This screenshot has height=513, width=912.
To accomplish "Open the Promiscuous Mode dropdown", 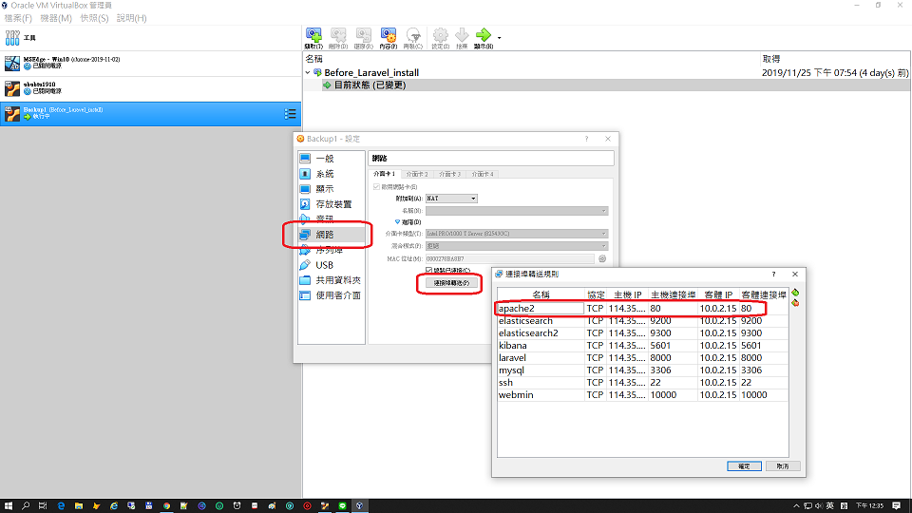I will (517, 246).
